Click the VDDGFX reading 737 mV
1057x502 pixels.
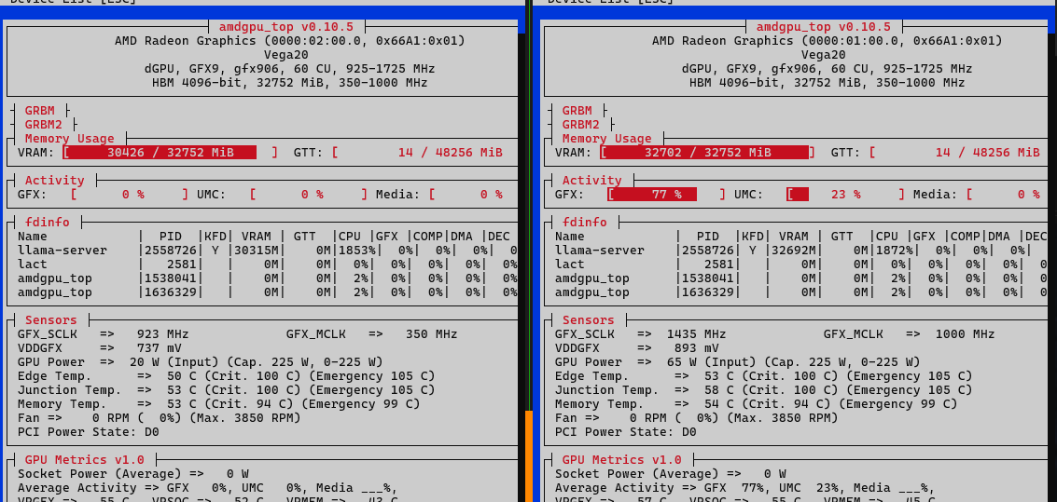coord(159,348)
